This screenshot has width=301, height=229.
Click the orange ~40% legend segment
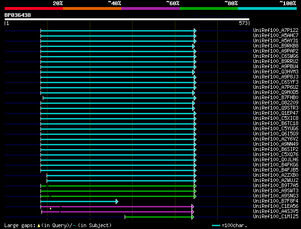coord(92,8)
